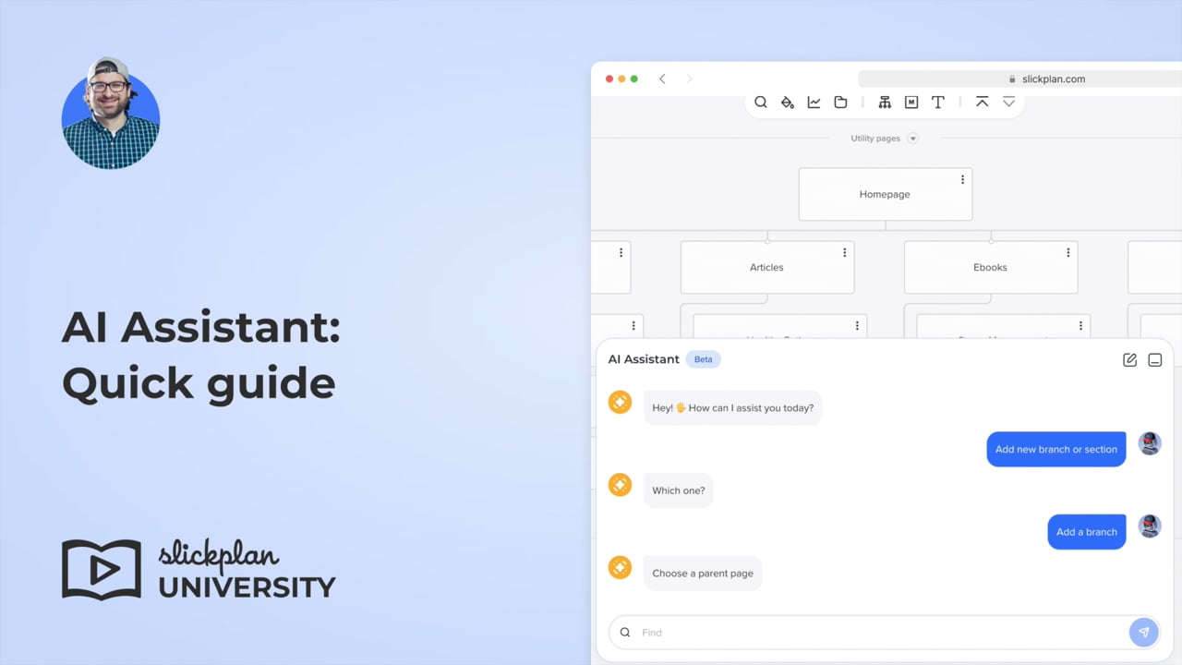Click the AI avatar beside 'Choose a parent page'

pos(620,567)
